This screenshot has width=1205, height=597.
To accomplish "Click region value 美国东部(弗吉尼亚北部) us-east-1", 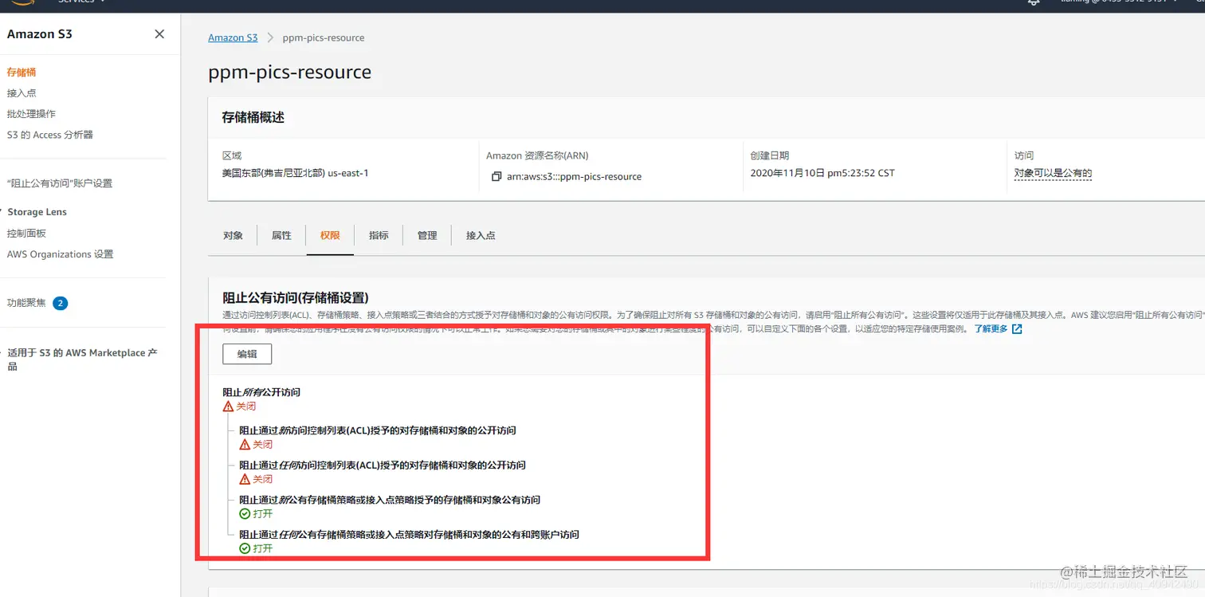I will click(x=295, y=173).
